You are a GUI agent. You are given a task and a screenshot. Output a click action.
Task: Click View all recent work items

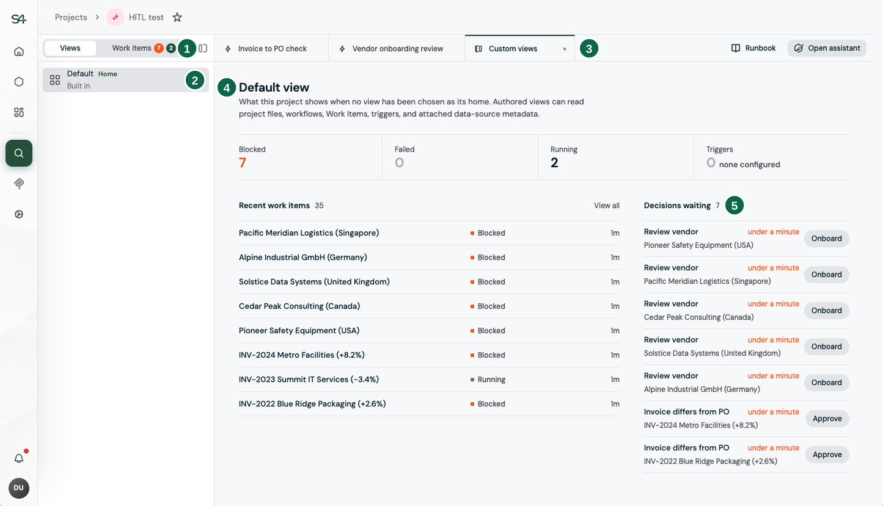607,206
